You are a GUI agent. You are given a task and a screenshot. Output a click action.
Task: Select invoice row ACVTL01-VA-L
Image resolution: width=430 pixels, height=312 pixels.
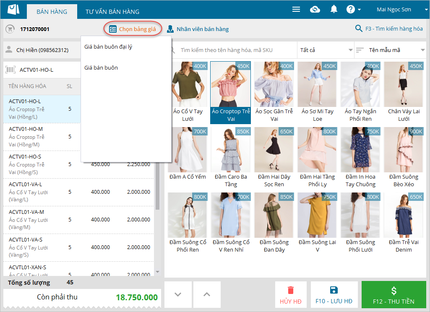coord(78,192)
